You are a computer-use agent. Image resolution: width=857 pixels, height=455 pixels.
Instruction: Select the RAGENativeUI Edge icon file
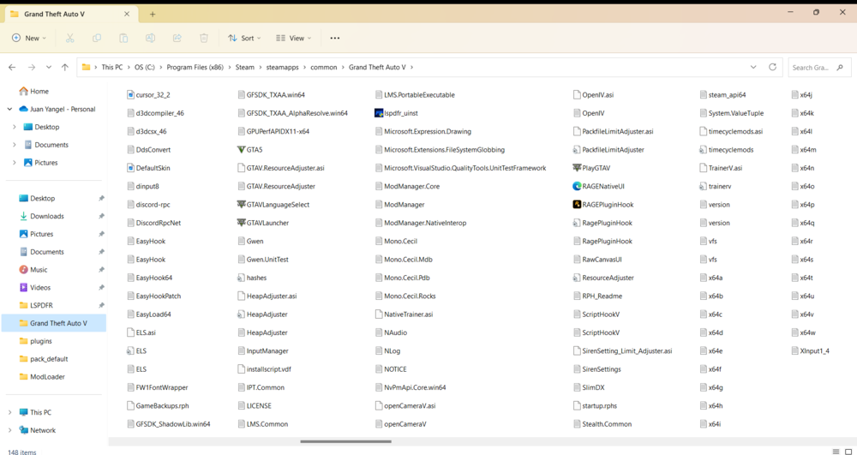pyautogui.click(x=577, y=186)
